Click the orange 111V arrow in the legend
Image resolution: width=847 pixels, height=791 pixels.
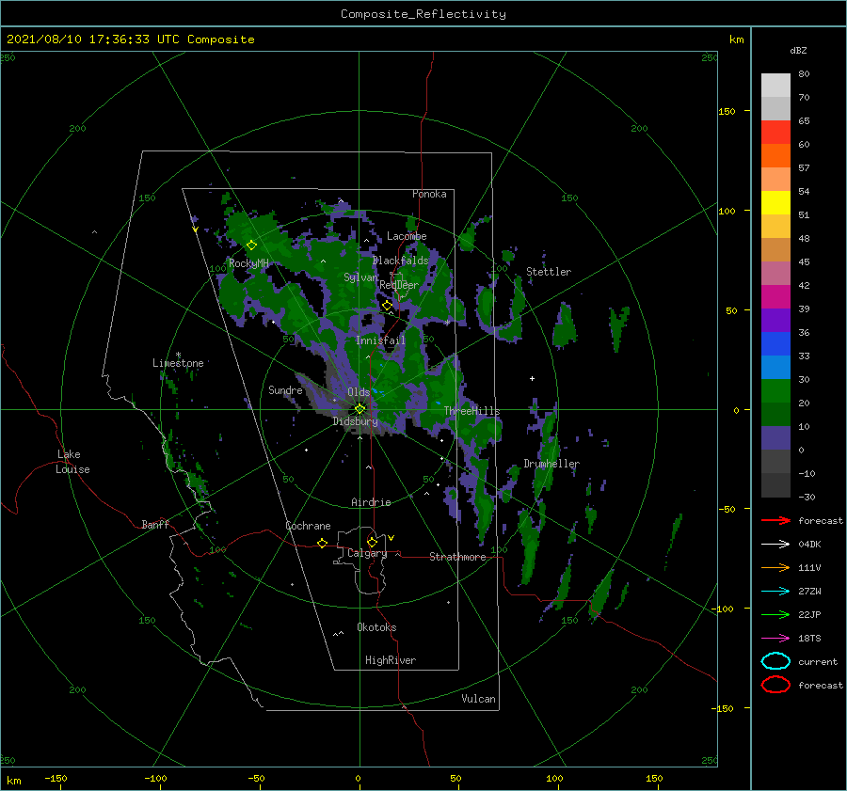point(775,567)
